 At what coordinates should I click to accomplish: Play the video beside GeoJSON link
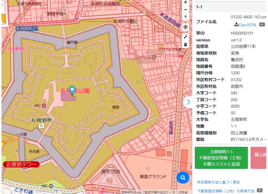(x=262, y=25)
